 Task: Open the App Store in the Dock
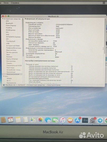click(x=77, y=120)
